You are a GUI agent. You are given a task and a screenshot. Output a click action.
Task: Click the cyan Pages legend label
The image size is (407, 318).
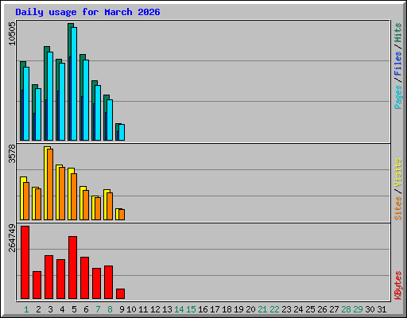tap(398, 97)
